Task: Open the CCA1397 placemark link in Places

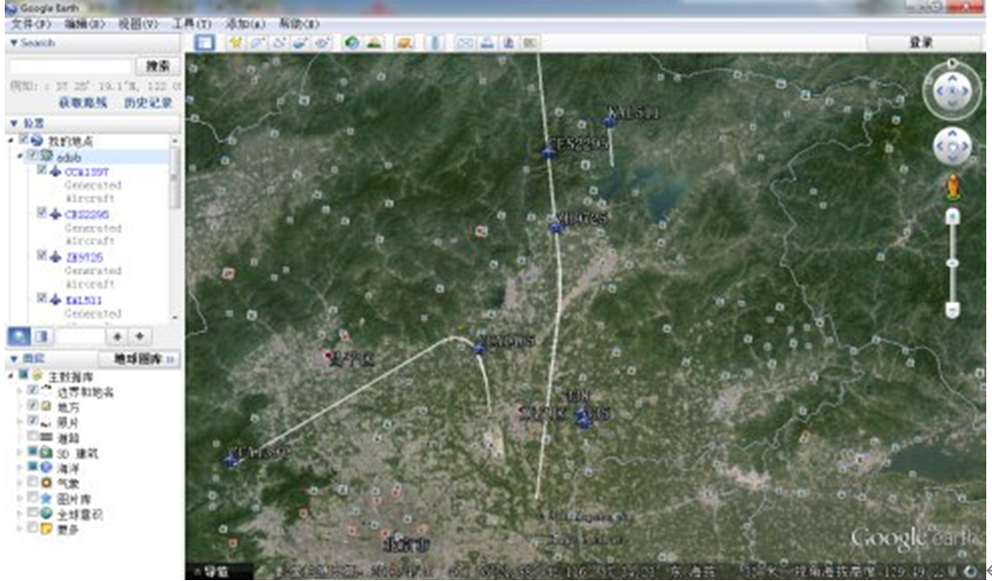Action: pyautogui.click(x=87, y=171)
